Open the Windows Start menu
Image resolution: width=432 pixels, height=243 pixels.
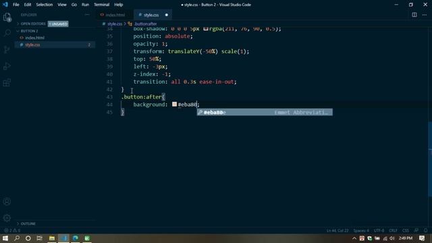pos(5,238)
